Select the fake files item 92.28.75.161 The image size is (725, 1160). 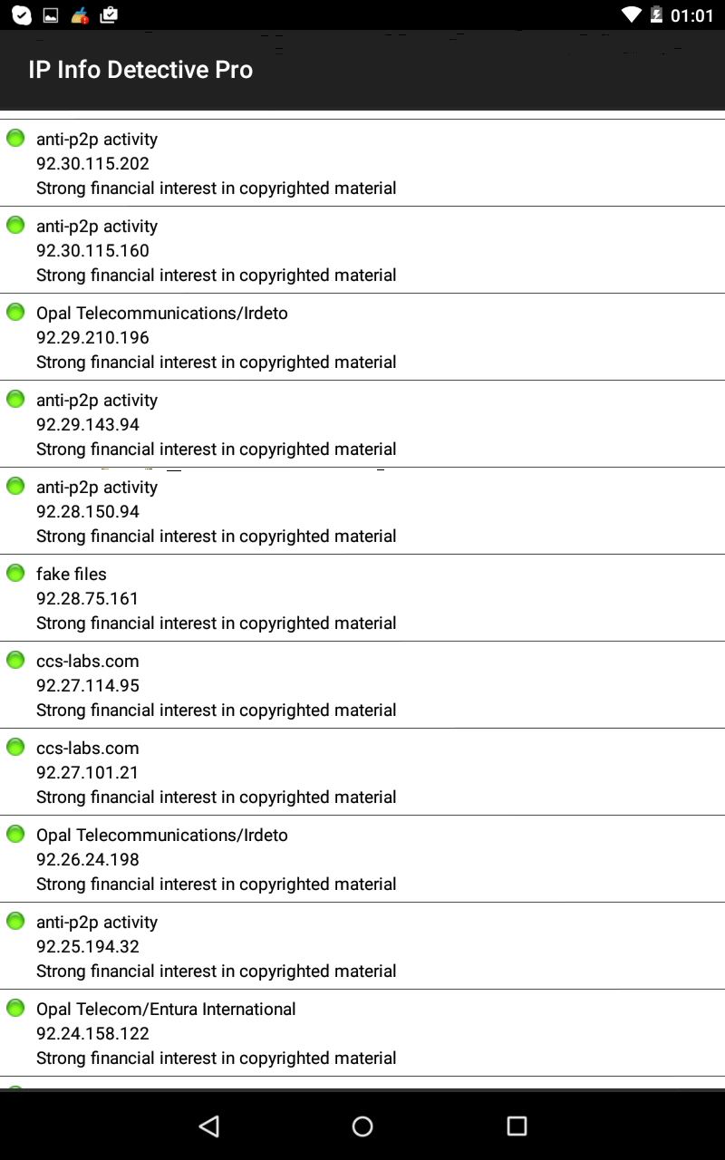click(x=362, y=598)
